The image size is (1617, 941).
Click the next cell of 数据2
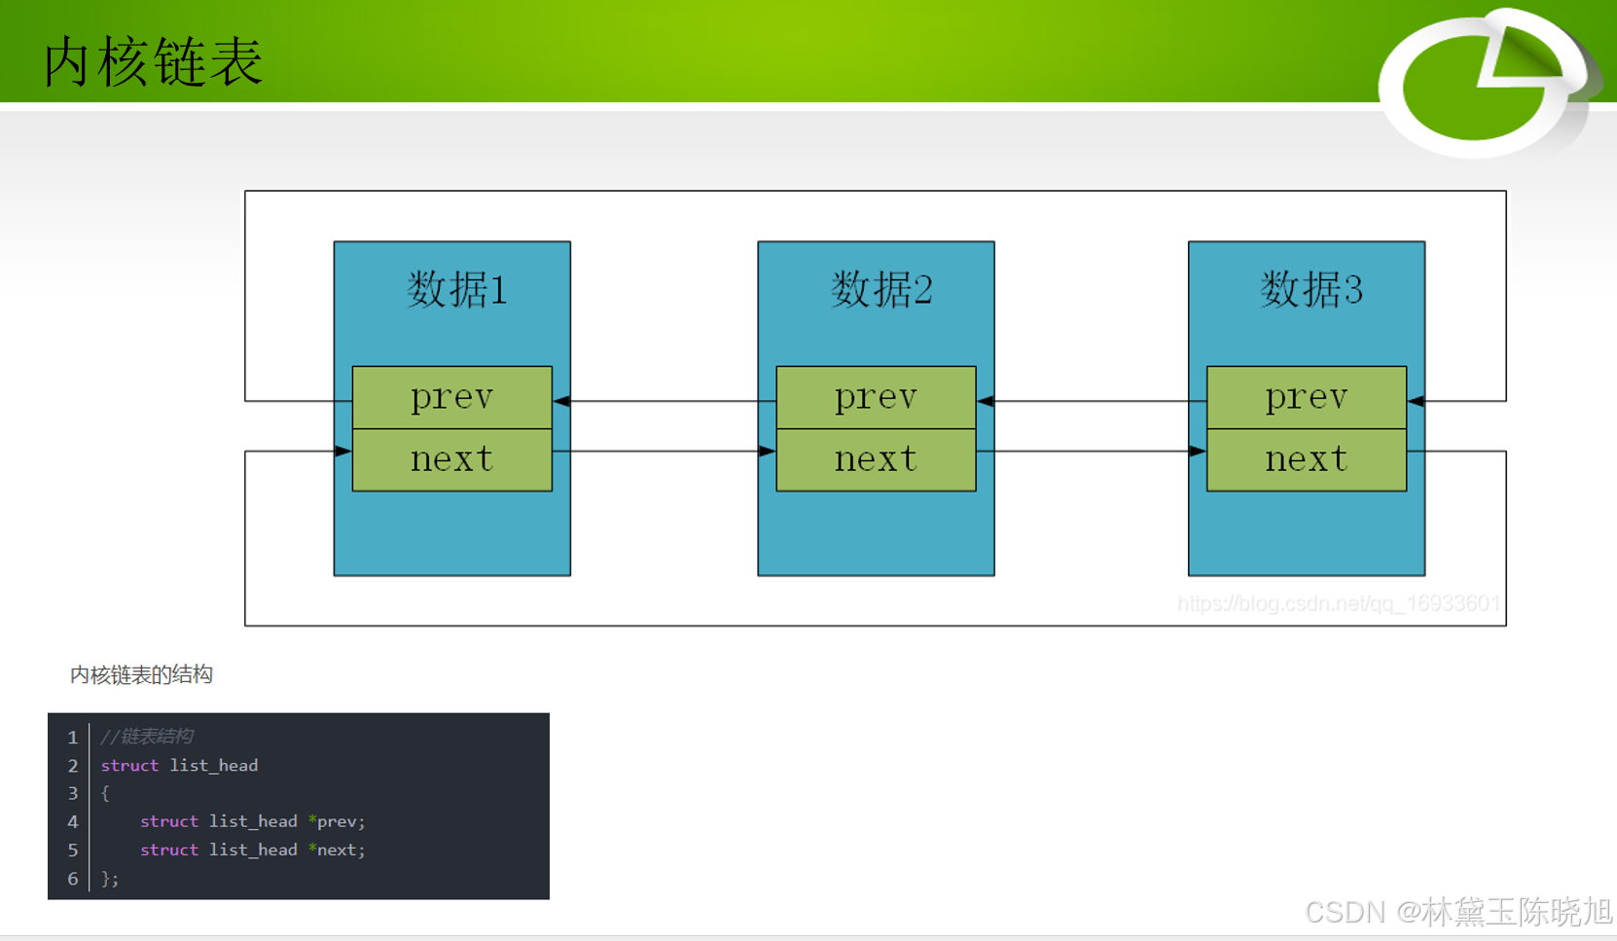pos(875,457)
